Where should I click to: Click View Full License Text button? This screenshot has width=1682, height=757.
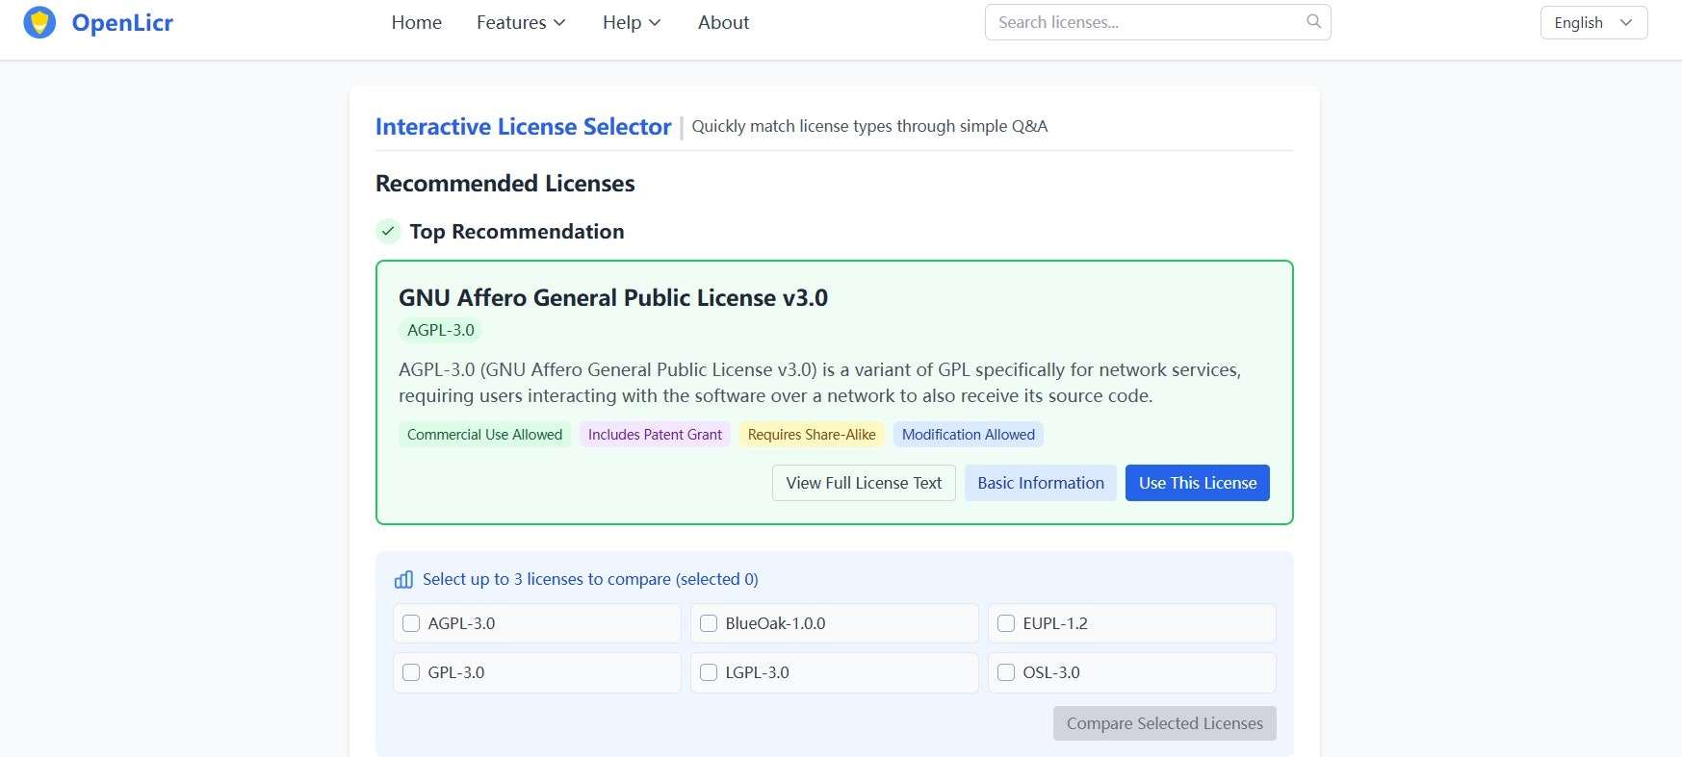(864, 483)
